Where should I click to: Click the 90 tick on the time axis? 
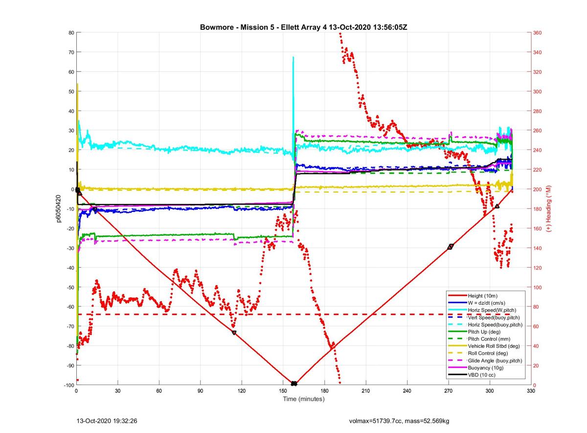[x=200, y=391]
